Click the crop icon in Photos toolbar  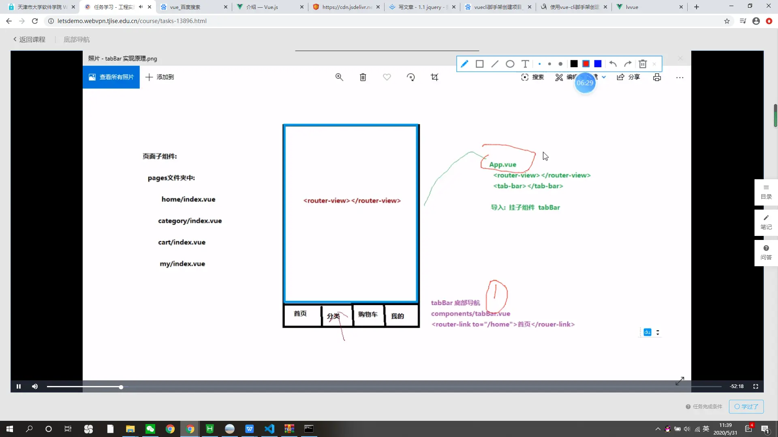434,77
